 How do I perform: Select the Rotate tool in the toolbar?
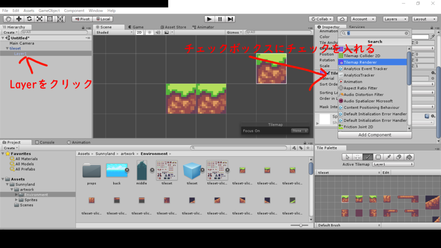pyautogui.click(x=29, y=19)
